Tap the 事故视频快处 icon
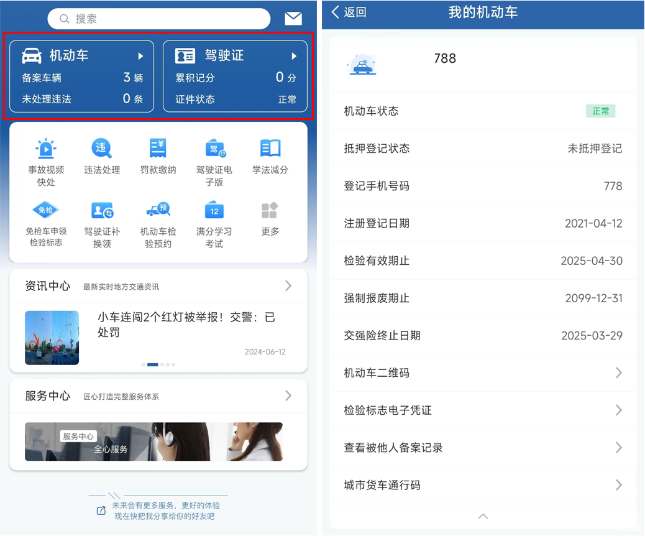Image resolution: width=645 pixels, height=536 pixels. tap(46, 149)
